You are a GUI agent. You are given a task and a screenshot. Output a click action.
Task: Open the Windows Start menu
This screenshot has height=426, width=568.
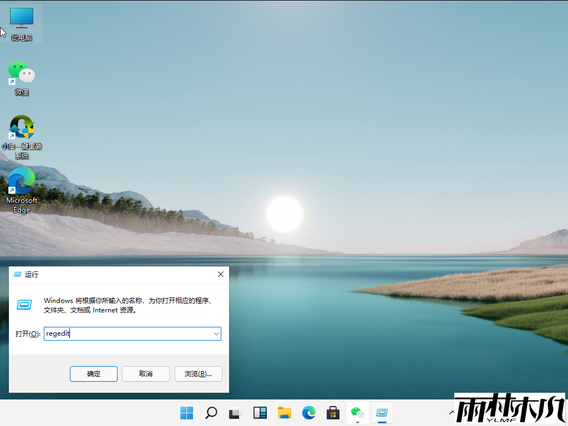coord(187,413)
